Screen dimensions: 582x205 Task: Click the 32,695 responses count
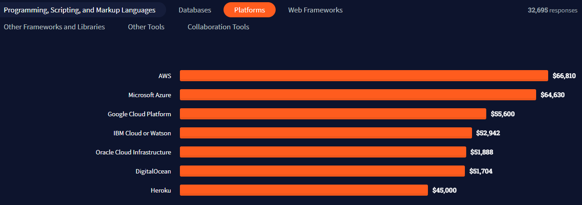tap(553, 10)
